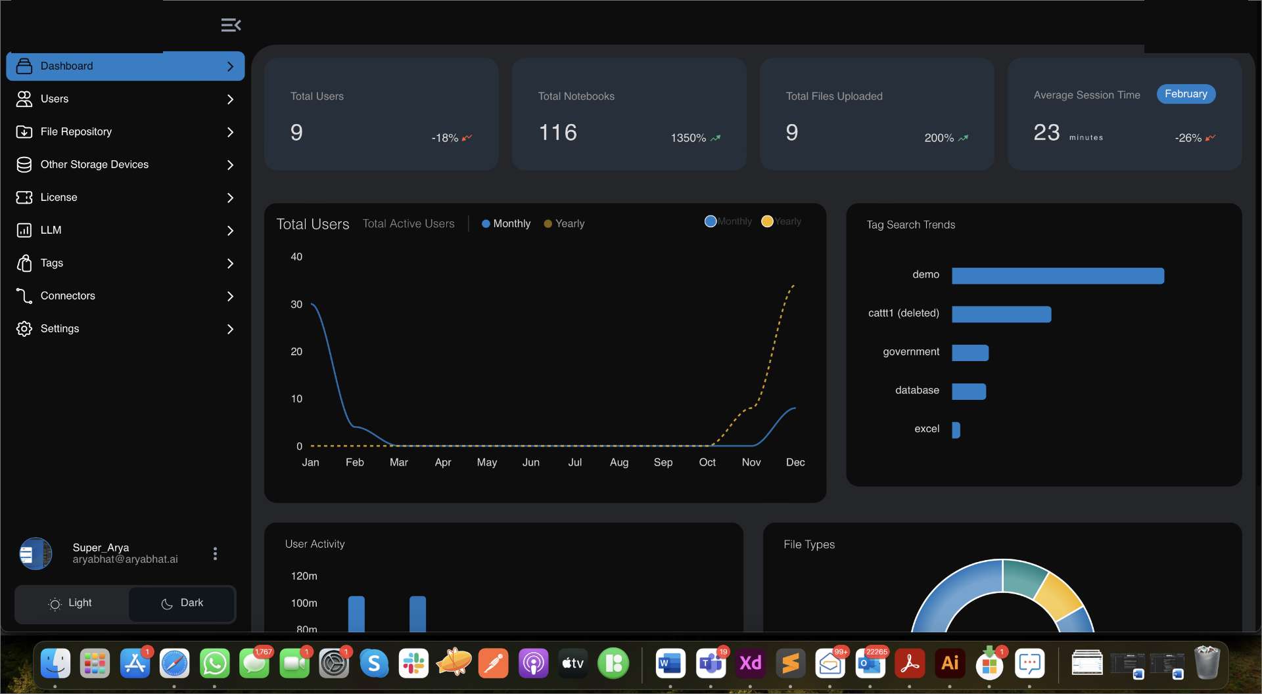Expand the Users menu chevron
This screenshot has width=1262, height=694.
(230, 99)
